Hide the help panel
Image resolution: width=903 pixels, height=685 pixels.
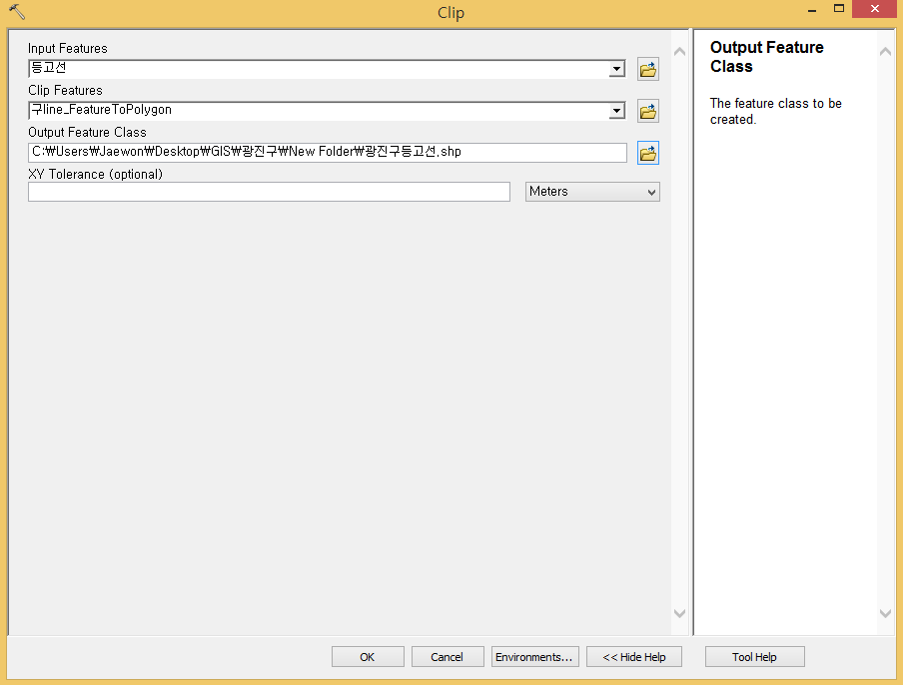click(x=634, y=657)
